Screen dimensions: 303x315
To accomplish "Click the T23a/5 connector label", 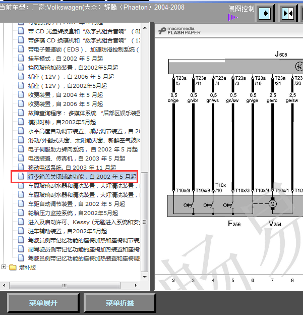I will [181, 81].
